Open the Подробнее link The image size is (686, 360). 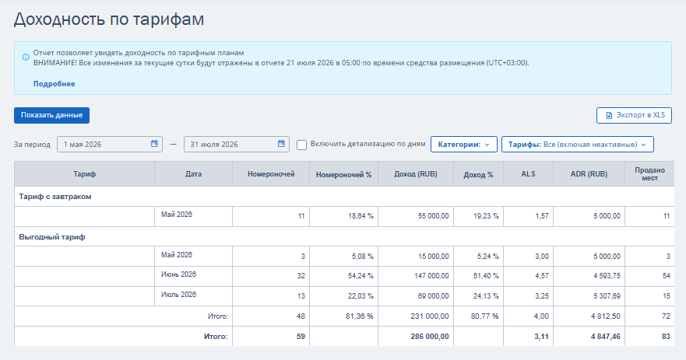tap(55, 84)
